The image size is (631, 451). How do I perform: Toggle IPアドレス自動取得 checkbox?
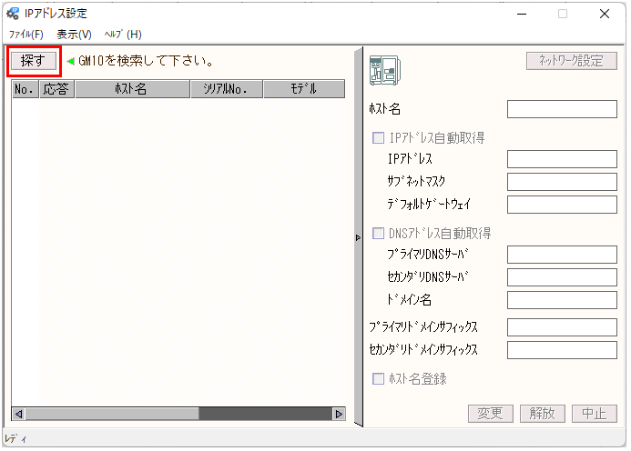(x=378, y=138)
